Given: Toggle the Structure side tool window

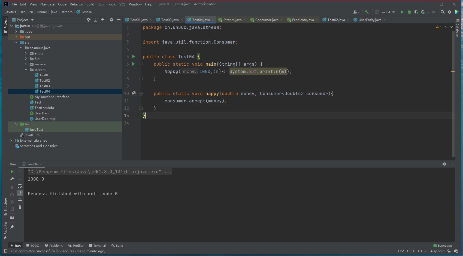Looking at the screenshot, I should (x=5, y=207).
